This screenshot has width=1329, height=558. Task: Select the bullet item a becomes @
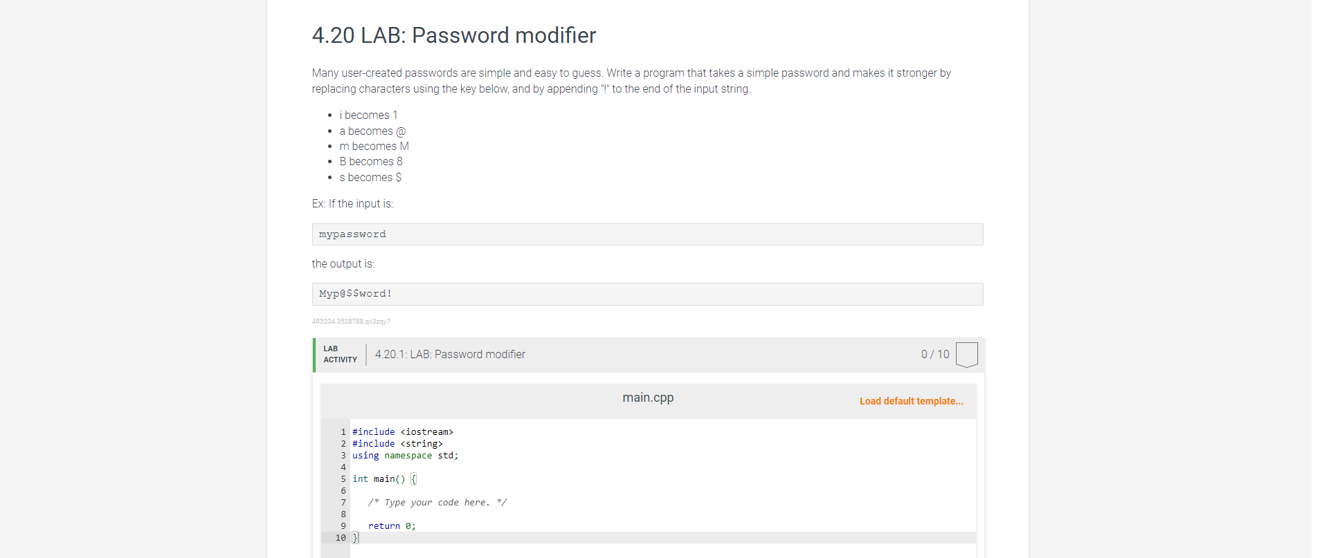[x=372, y=131]
